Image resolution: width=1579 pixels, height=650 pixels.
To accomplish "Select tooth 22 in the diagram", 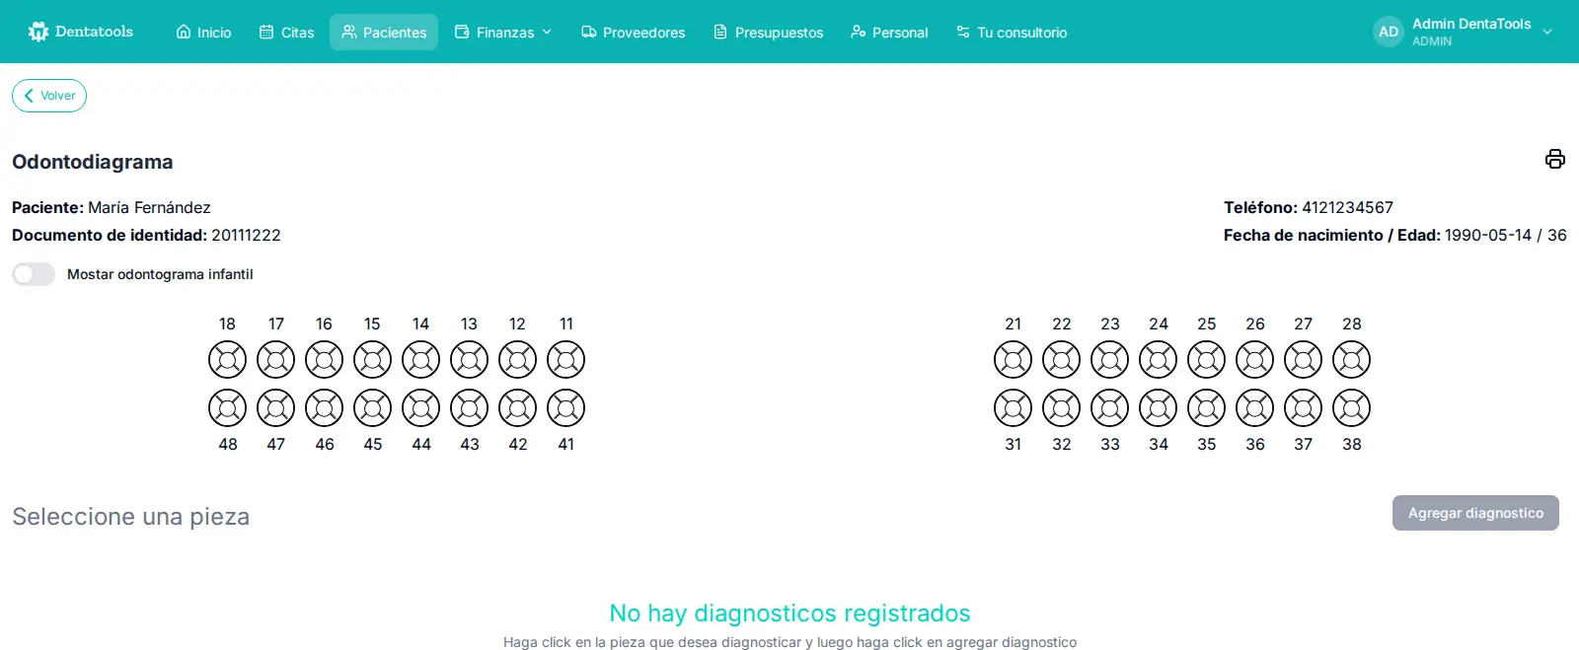I will click(x=1061, y=359).
